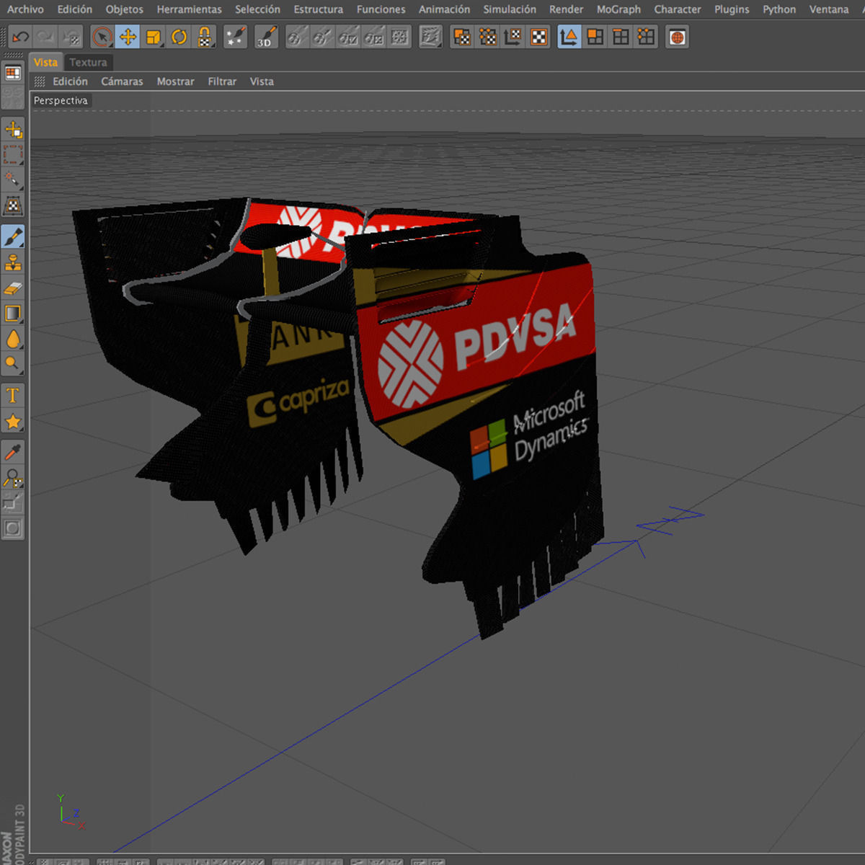
Task: Activate the Move tool with cross arrows
Action: tap(128, 37)
